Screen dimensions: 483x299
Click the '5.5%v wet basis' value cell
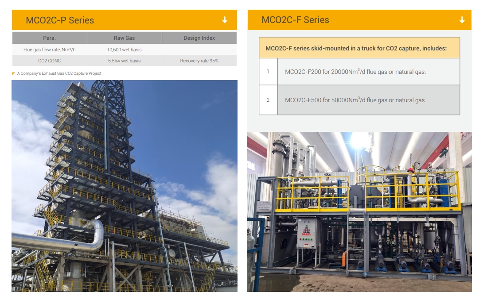(x=124, y=61)
